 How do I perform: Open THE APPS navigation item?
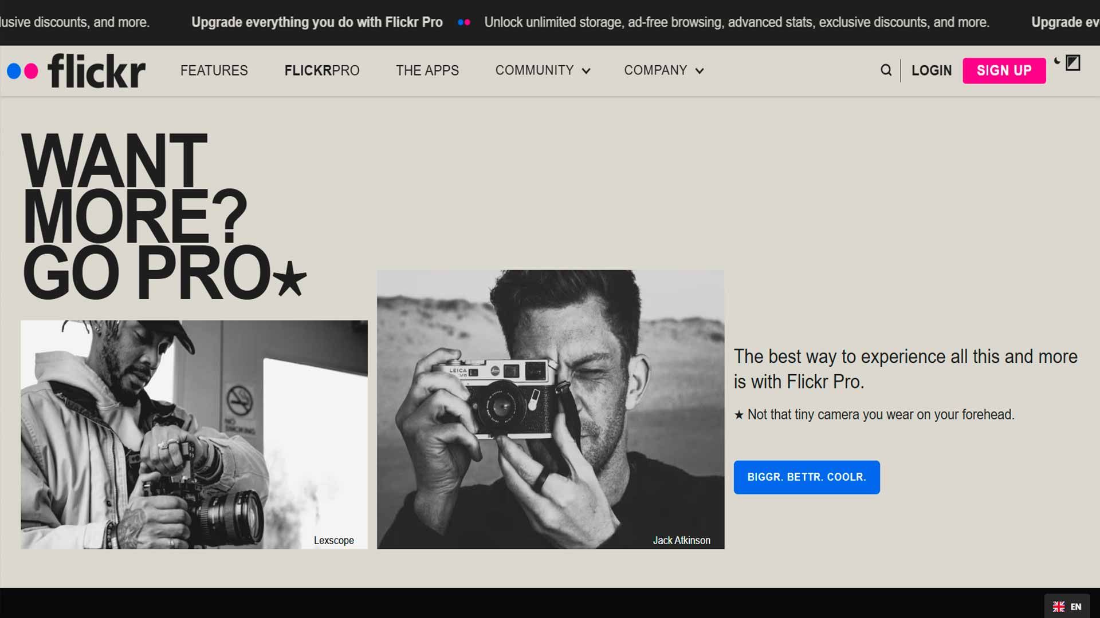[x=427, y=70]
